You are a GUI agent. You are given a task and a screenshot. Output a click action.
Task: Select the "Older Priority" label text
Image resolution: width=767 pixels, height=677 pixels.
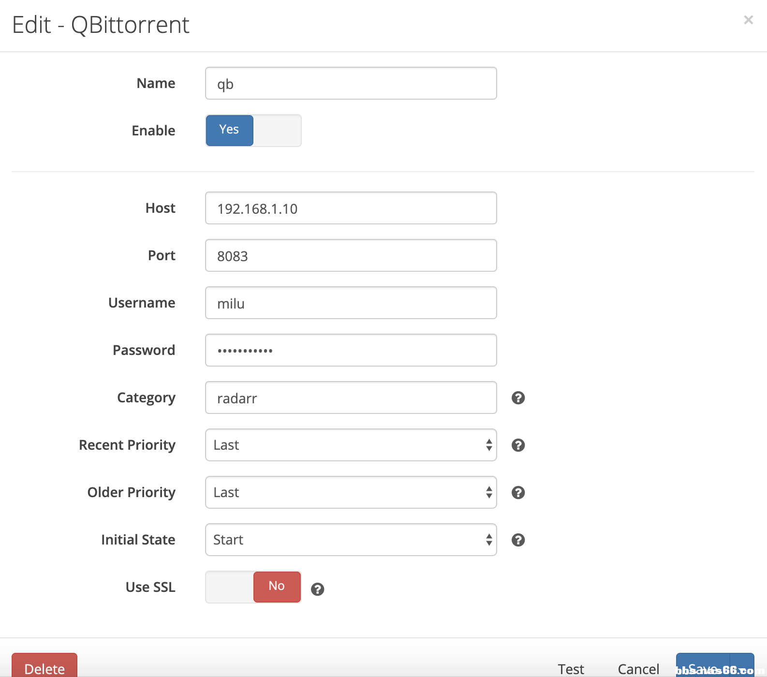[x=132, y=493]
